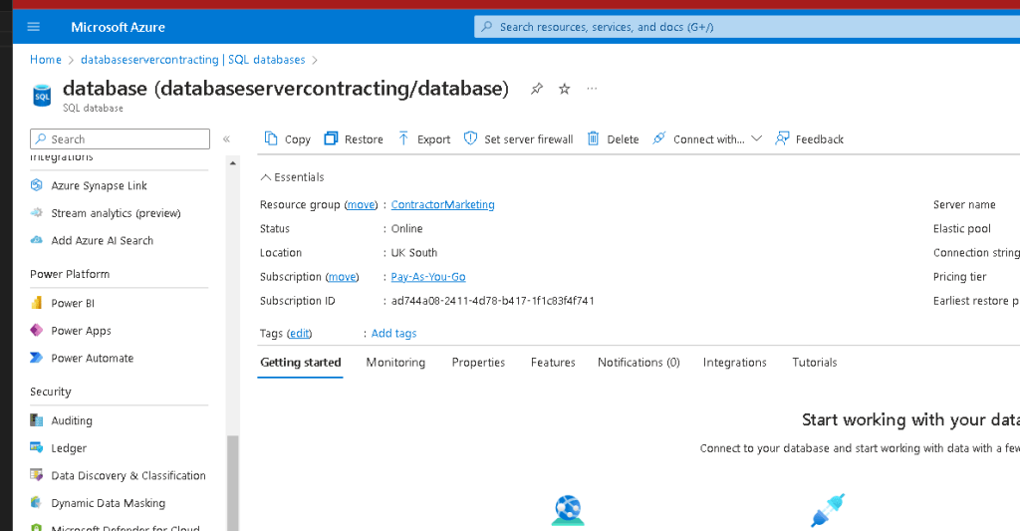Open Set server firewall
Image resolution: width=1020 pixels, height=531 pixels.
518,139
